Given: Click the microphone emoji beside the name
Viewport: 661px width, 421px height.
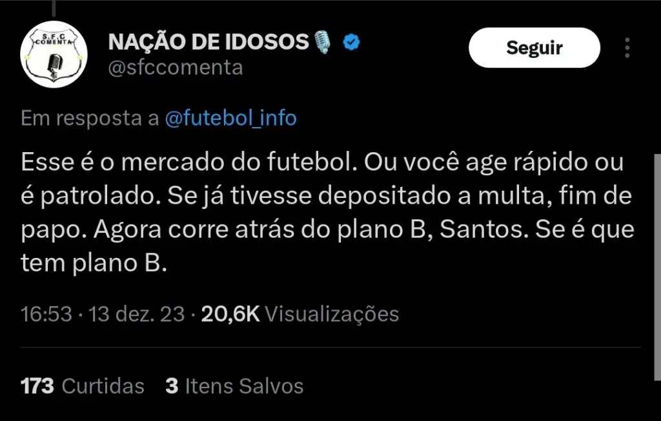Looking at the screenshot, I should click(321, 43).
